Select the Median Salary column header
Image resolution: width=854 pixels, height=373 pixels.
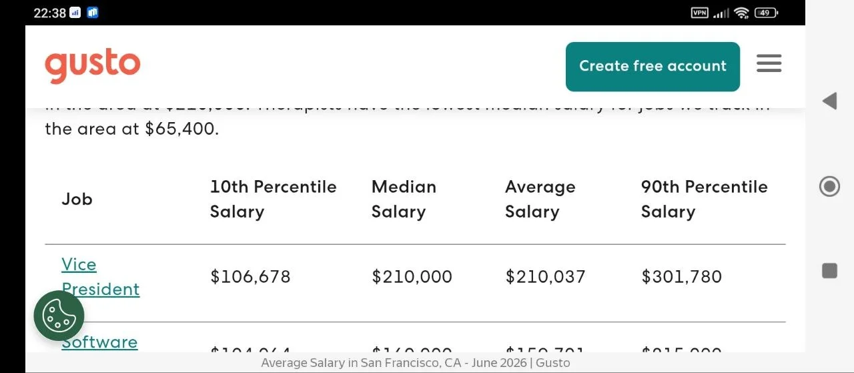click(404, 199)
